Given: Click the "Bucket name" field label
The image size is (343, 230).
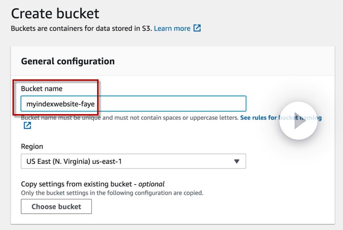Looking at the screenshot, I should click(42, 88).
